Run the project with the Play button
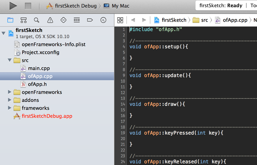The height and width of the screenshot is (165, 257). [x=13, y=6]
